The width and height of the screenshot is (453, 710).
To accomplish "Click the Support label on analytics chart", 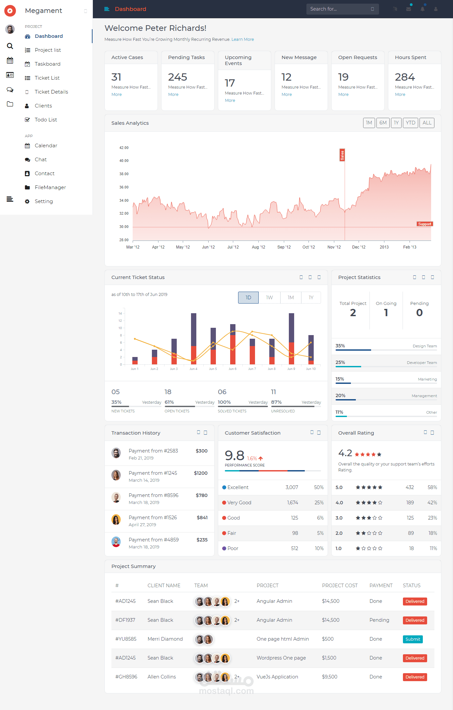I will tap(425, 224).
